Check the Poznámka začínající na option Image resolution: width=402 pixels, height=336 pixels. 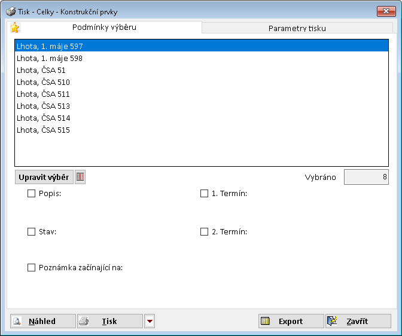(x=32, y=268)
